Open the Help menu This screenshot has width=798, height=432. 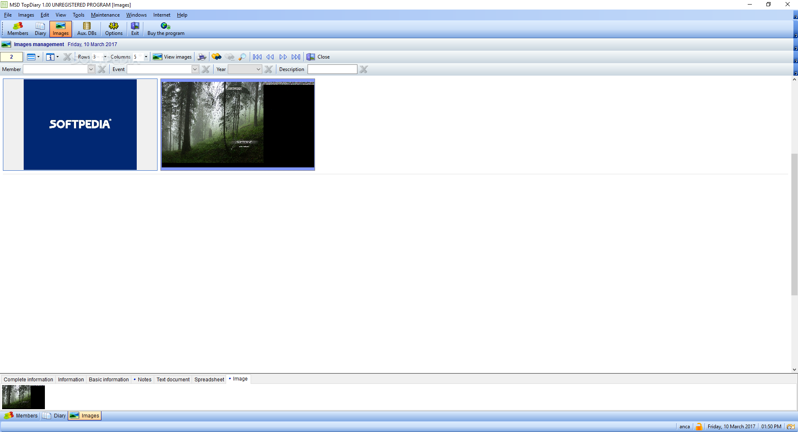point(182,15)
